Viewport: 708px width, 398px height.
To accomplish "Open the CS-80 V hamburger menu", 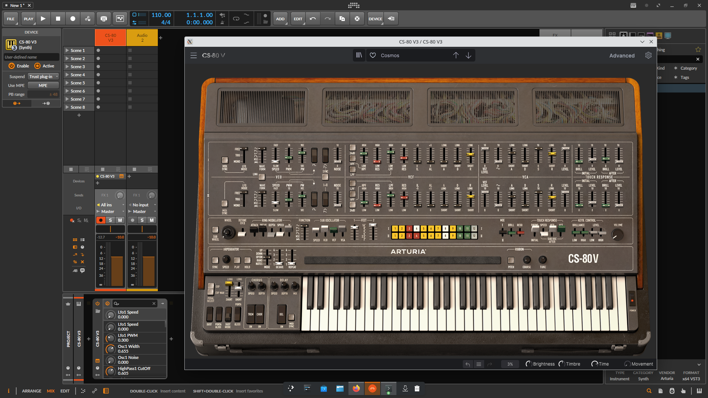I will click(x=194, y=55).
